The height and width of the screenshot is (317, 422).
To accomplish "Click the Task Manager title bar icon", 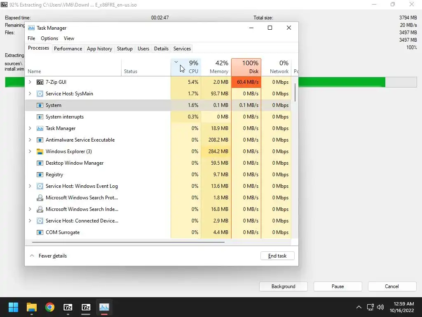I will coord(31,28).
